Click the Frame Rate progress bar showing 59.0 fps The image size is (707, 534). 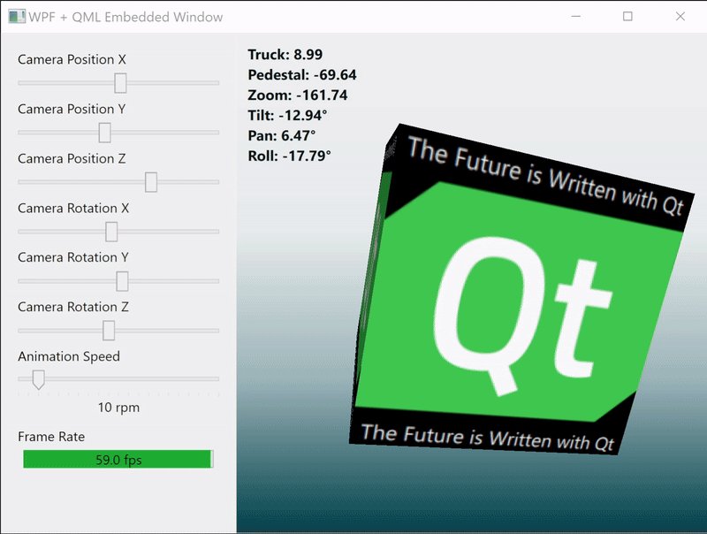coord(118,460)
